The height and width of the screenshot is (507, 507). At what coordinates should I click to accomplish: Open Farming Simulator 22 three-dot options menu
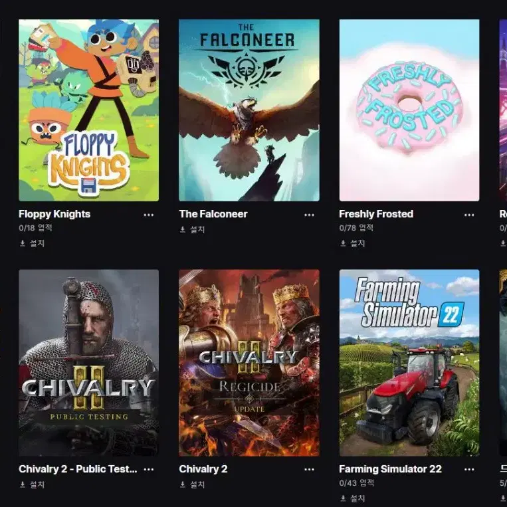click(x=469, y=470)
